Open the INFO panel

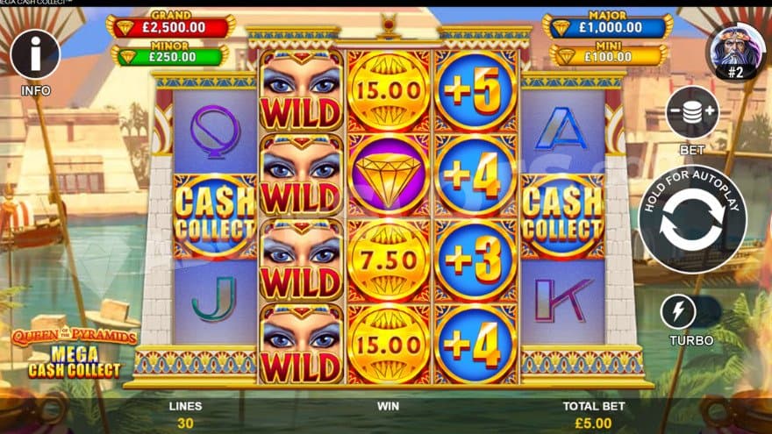(x=35, y=54)
